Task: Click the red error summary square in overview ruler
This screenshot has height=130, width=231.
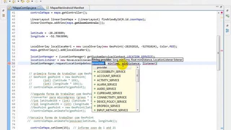Action: pos(222,13)
